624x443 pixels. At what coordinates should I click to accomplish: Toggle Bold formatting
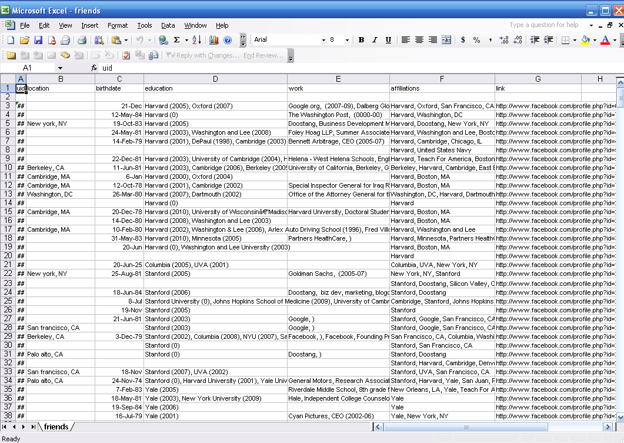[x=361, y=40]
